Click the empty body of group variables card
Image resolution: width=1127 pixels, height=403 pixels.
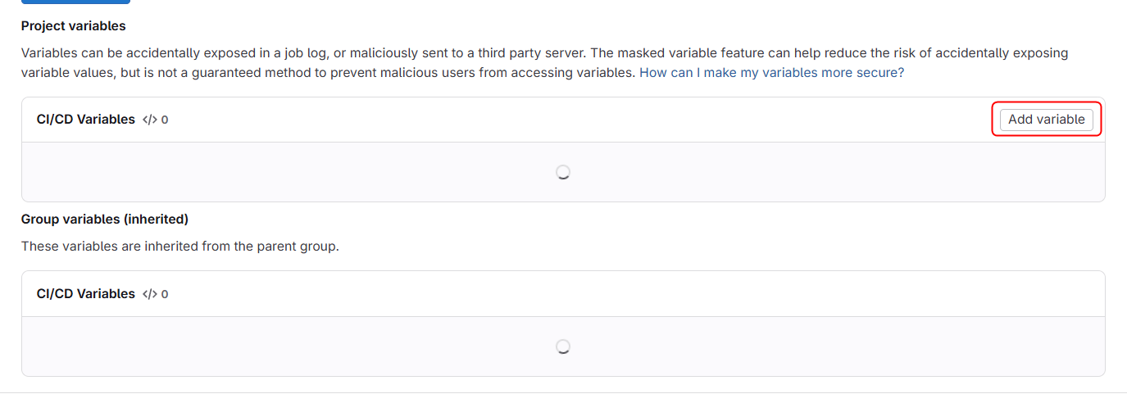tap(328, 346)
